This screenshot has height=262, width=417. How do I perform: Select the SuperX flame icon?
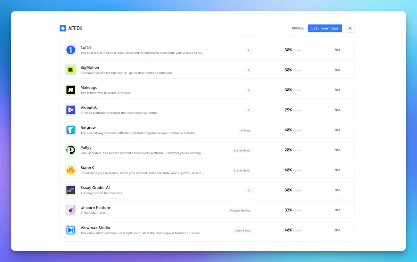[x=71, y=170]
